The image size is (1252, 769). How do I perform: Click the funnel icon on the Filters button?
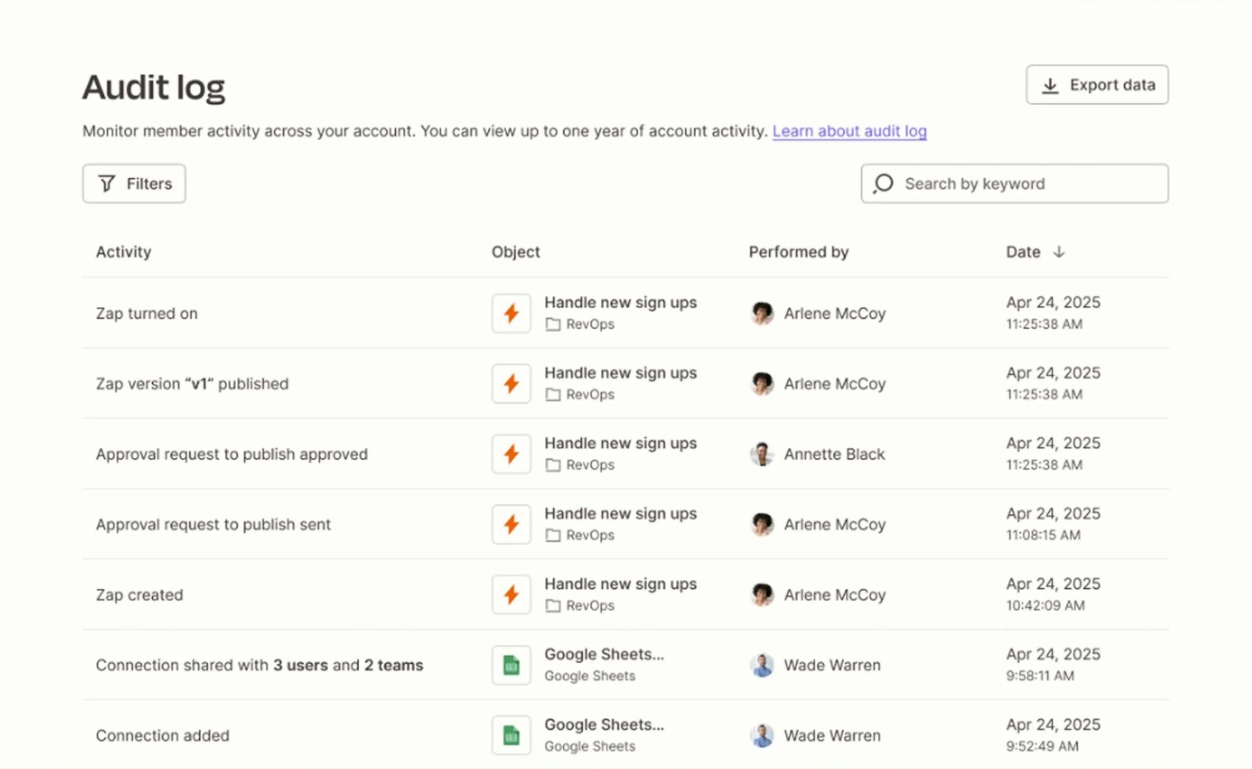(106, 183)
